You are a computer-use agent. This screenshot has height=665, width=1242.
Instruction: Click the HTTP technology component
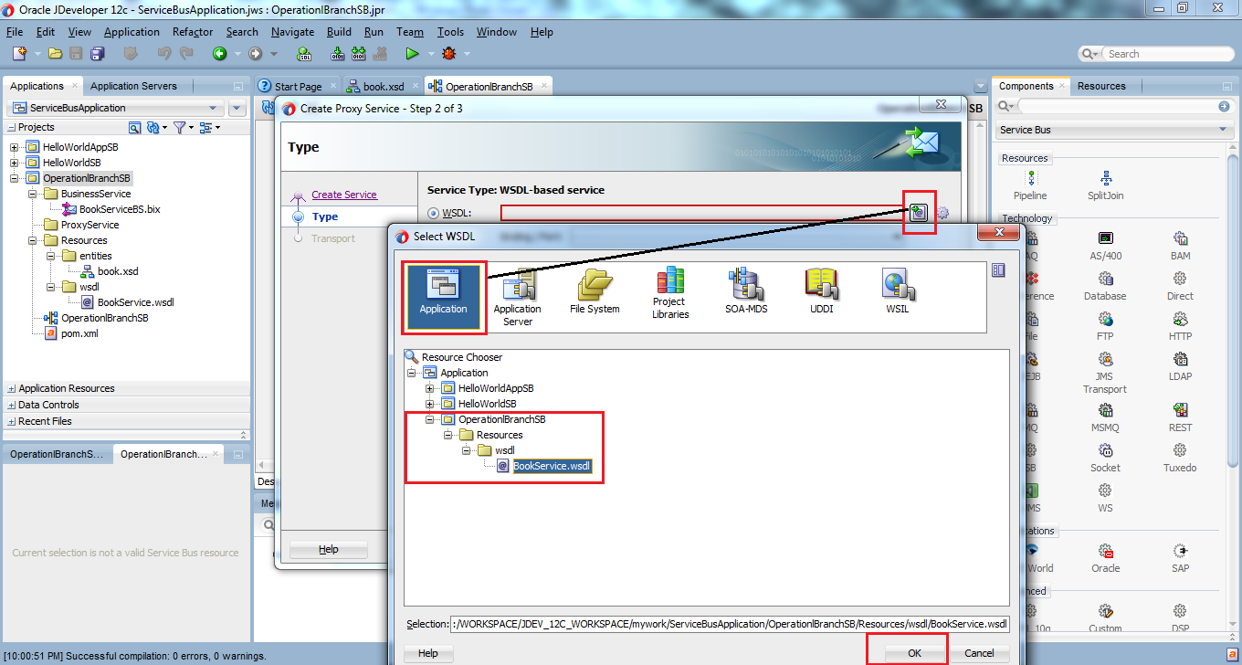point(1180,326)
